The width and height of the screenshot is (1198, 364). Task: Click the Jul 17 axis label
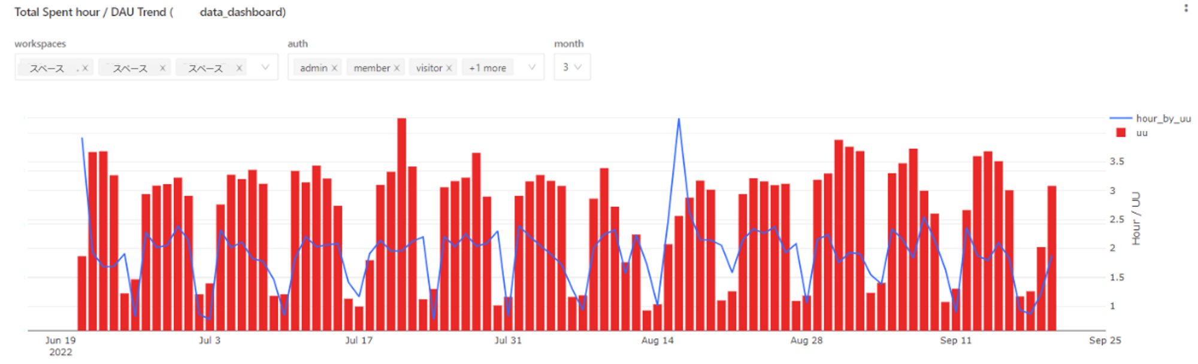click(359, 340)
